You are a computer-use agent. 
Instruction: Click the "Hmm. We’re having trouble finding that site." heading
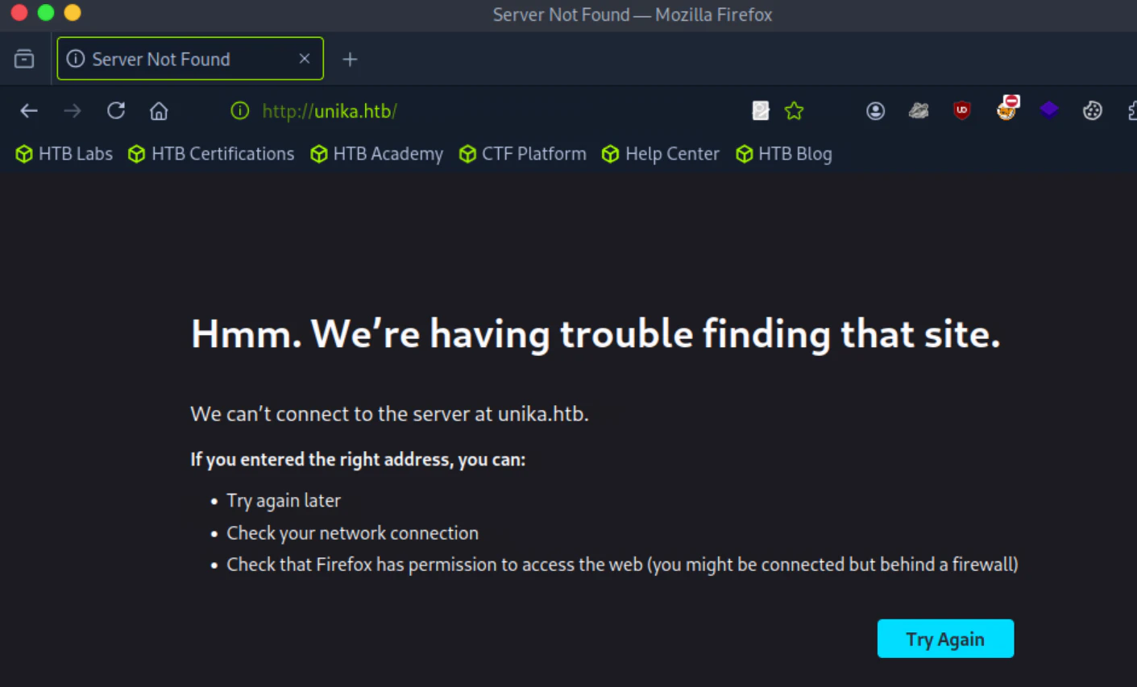pyautogui.click(x=595, y=334)
